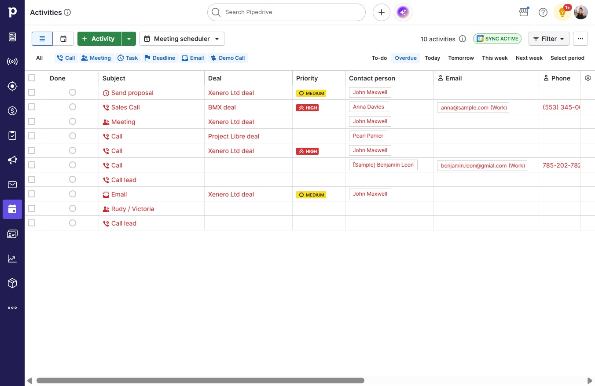
Task: Open the Send proposal activity
Action: click(x=132, y=93)
